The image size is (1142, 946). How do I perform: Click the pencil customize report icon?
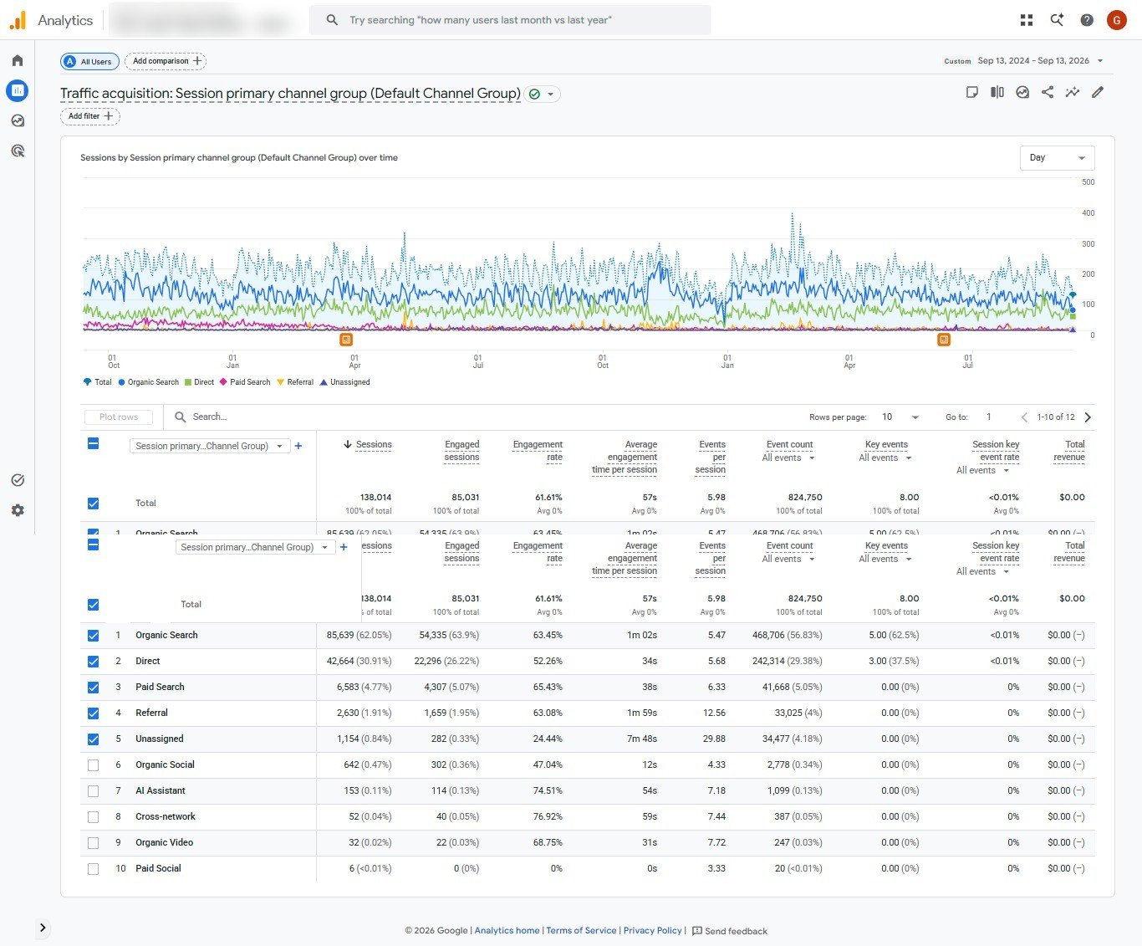tap(1098, 92)
